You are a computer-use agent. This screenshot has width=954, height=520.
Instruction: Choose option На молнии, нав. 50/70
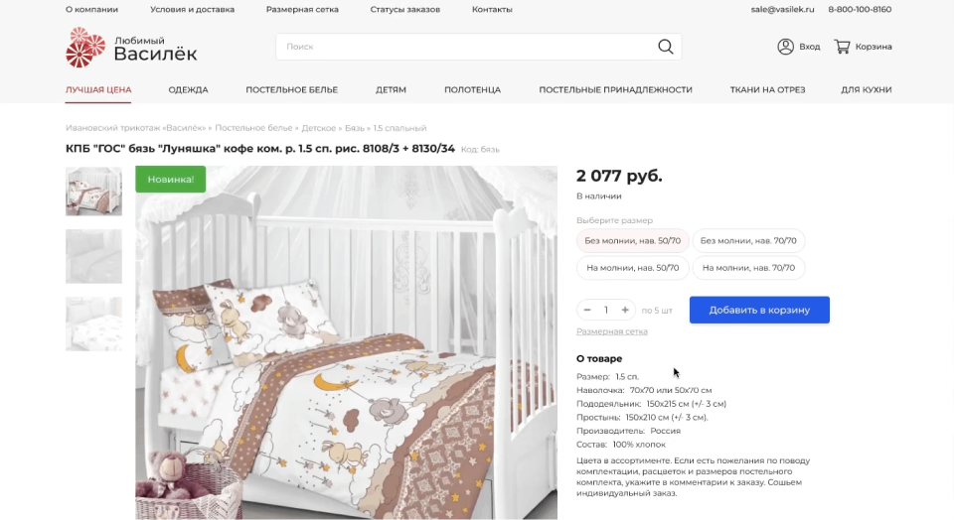pyautogui.click(x=633, y=268)
